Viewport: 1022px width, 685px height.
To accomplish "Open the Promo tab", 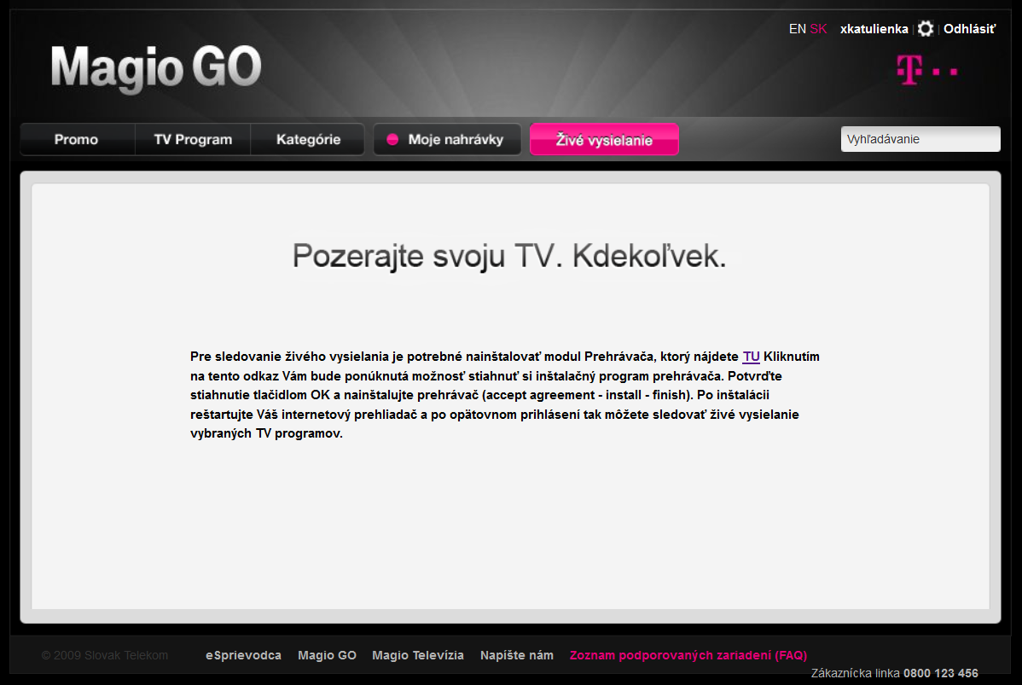I will 77,140.
